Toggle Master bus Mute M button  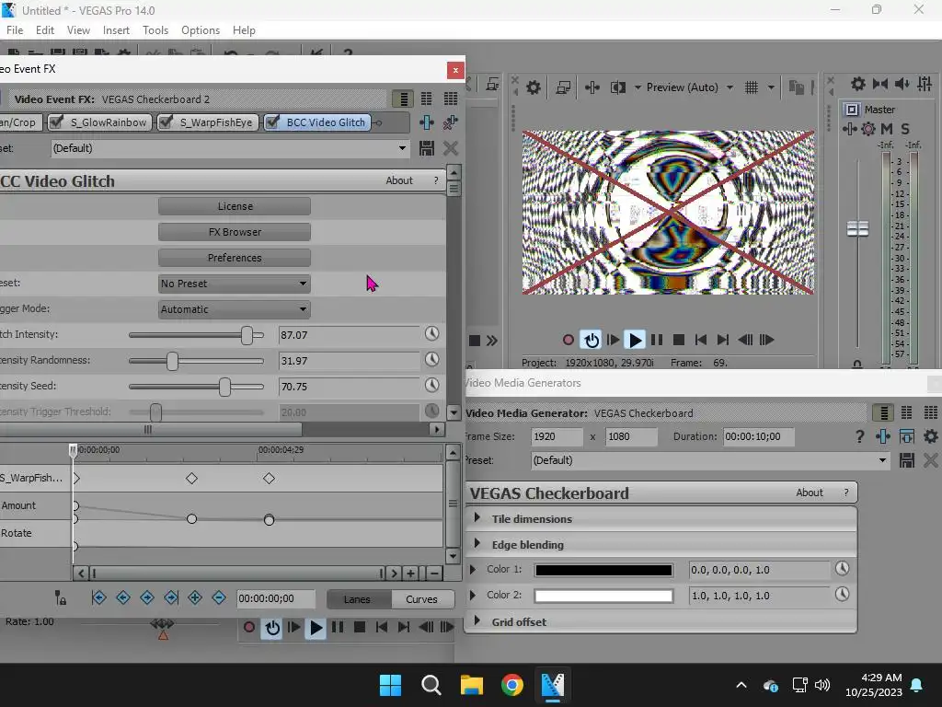click(x=887, y=129)
